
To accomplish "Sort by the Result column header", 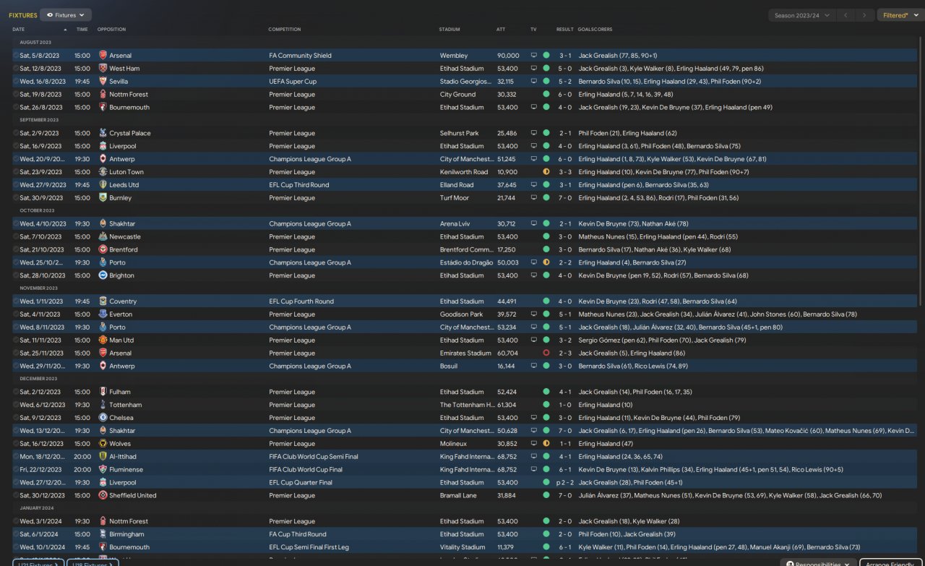I will (x=564, y=30).
